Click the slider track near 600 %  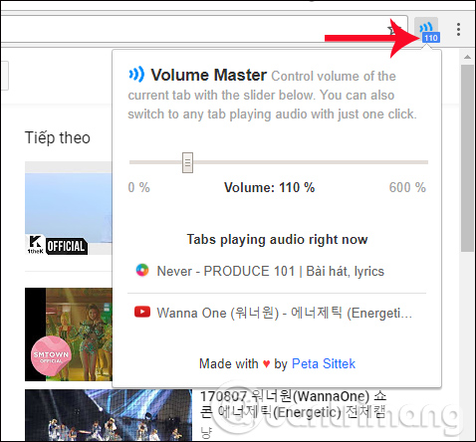tap(420, 162)
